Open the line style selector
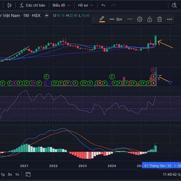 pos(130,19)
